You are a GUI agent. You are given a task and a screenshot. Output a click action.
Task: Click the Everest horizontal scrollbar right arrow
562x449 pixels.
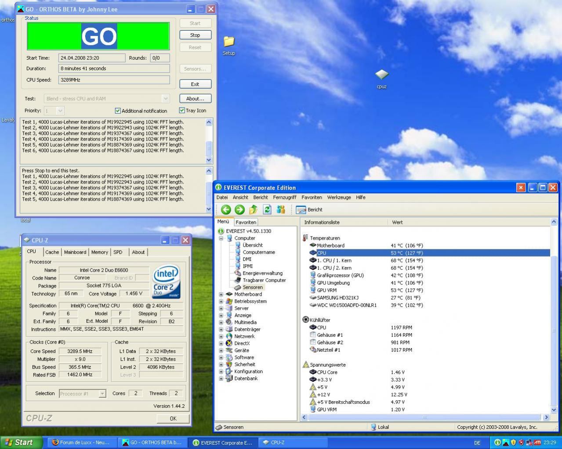pyautogui.click(x=547, y=417)
